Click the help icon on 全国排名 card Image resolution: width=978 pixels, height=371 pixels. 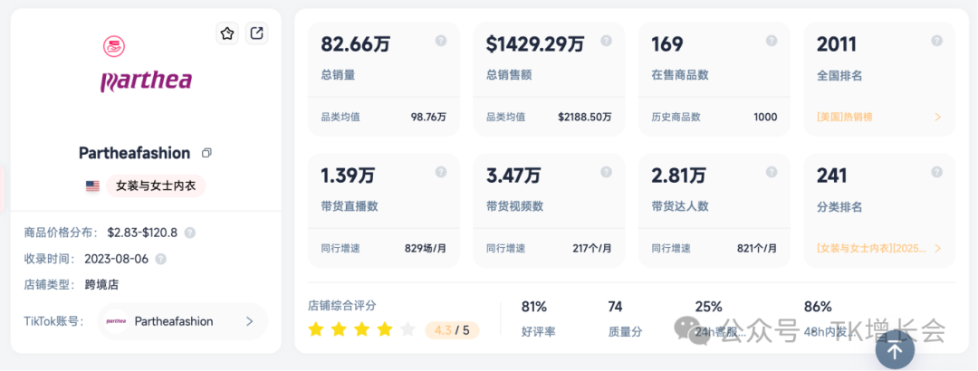coord(937,41)
